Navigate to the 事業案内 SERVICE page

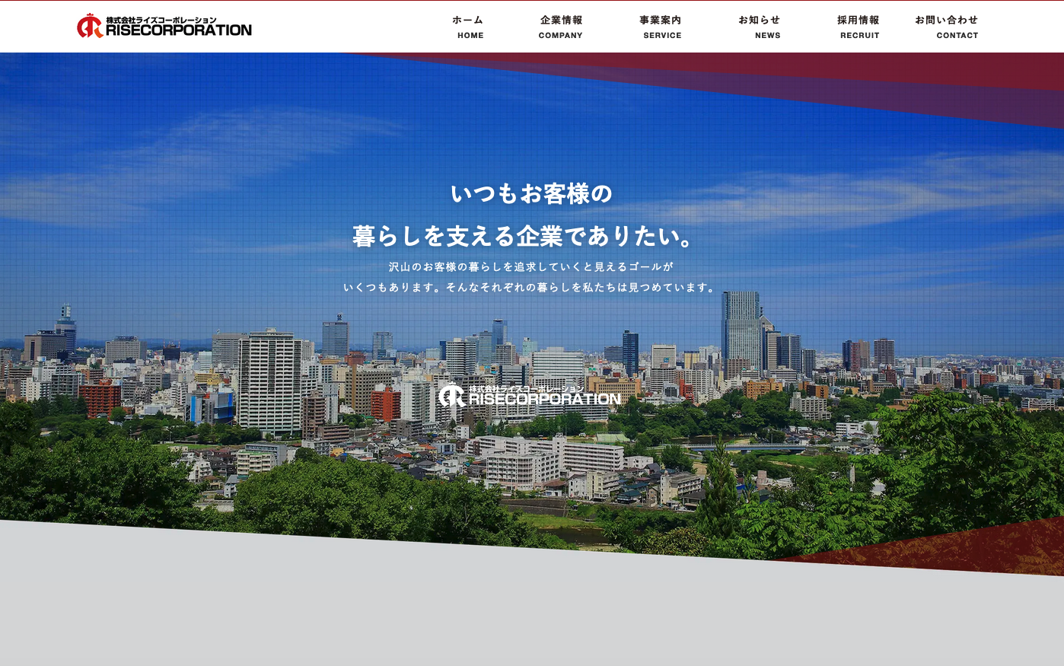tap(660, 27)
